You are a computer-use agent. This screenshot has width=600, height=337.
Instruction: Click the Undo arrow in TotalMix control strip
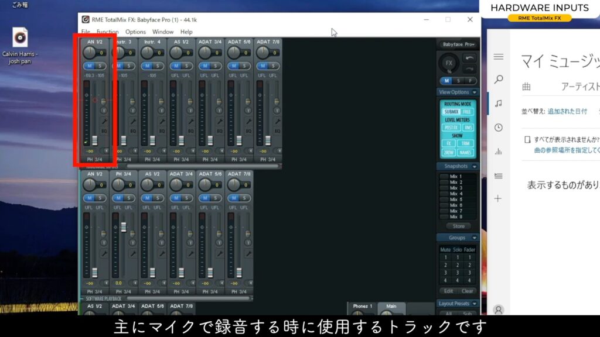click(x=469, y=58)
